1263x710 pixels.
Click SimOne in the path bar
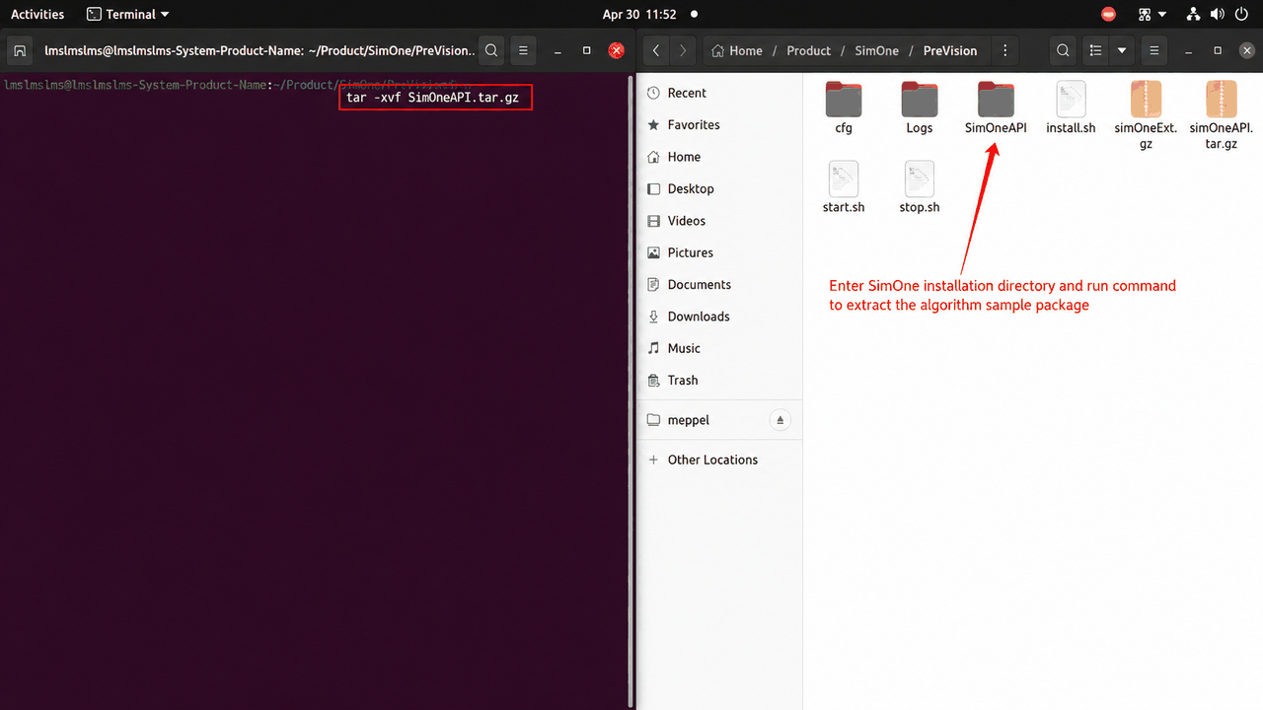(877, 50)
